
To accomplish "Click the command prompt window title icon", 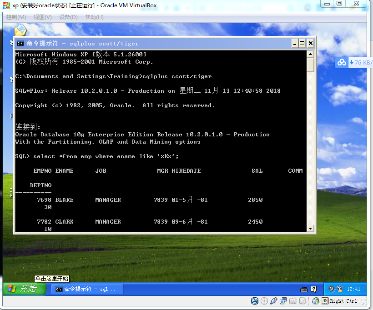I will point(20,43).
